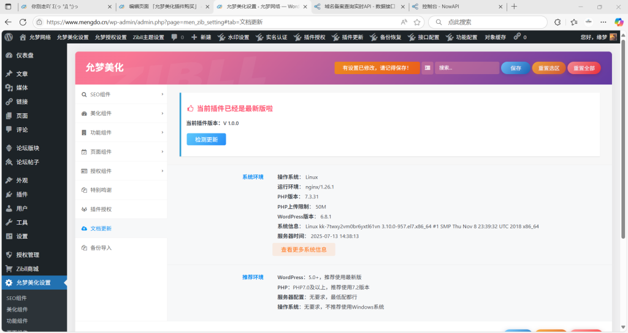This screenshot has width=628, height=333.
Task: Select the 文档更新 settings tab
Action: [x=121, y=228]
